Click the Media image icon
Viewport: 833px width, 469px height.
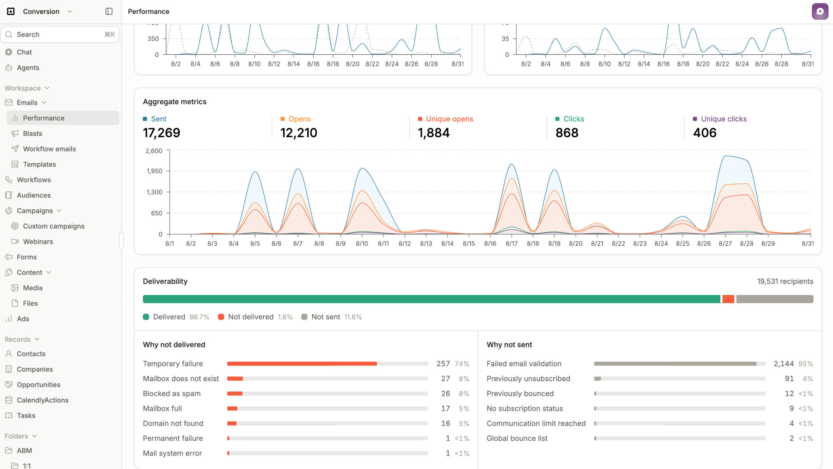15,288
